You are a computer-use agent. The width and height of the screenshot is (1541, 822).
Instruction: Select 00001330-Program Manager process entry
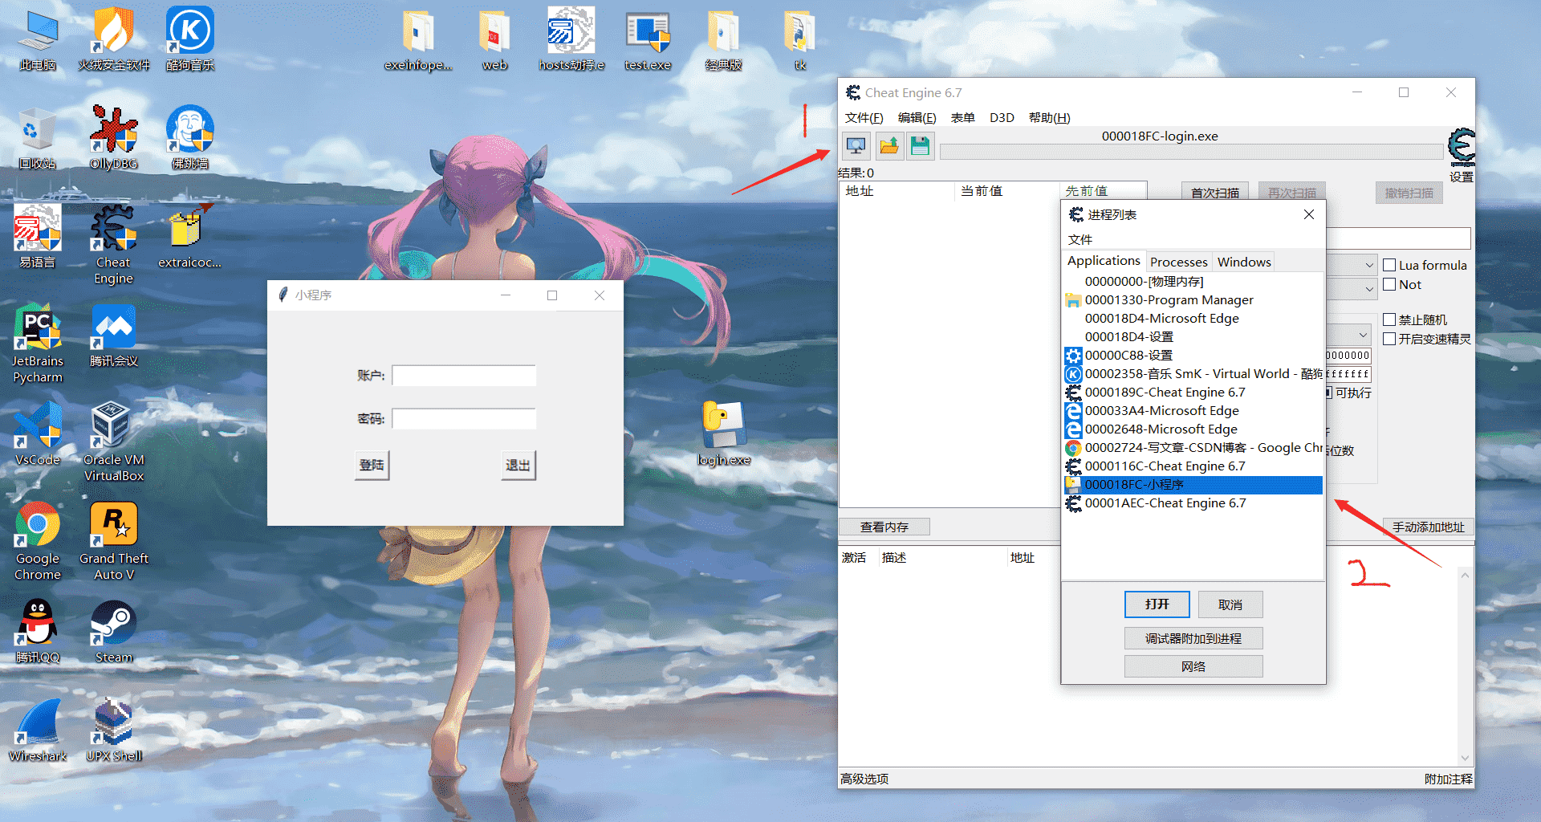coord(1193,300)
